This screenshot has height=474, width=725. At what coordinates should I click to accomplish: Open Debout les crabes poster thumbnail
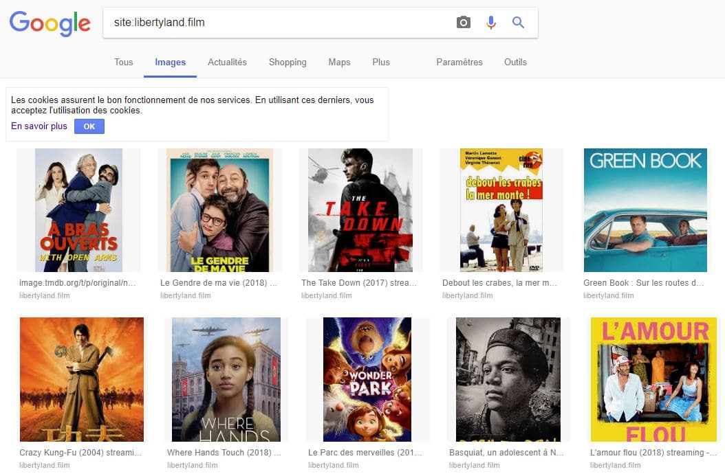501,210
